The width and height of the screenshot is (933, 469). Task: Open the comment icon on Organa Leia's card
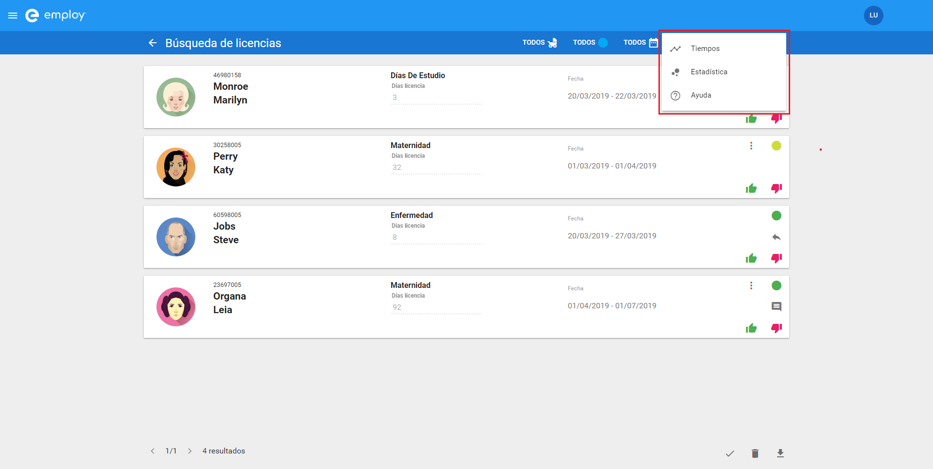(x=777, y=307)
